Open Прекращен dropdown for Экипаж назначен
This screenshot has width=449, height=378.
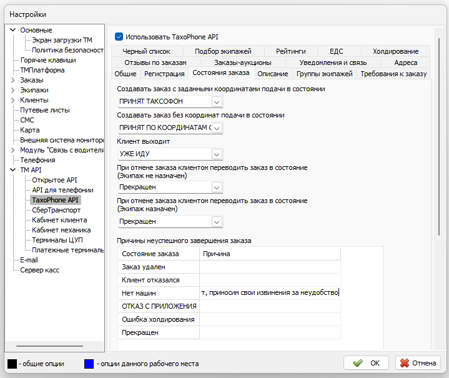coord(217,222)
